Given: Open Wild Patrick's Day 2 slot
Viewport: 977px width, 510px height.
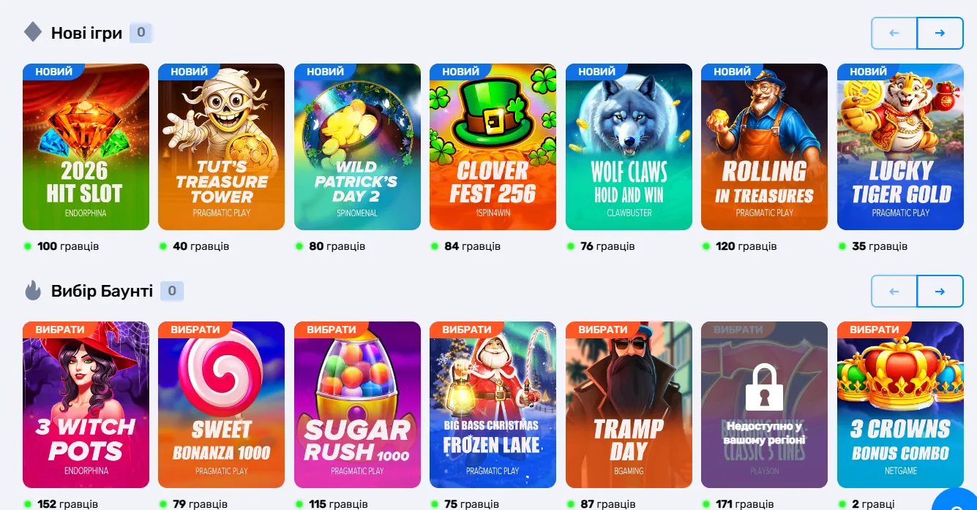Looking at the screenshot, I should pos(357,147).
